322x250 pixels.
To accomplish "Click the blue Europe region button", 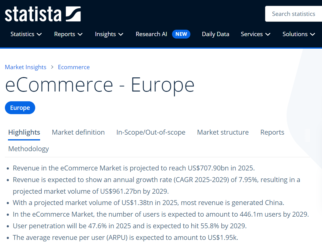I will [x=20, y=108].
